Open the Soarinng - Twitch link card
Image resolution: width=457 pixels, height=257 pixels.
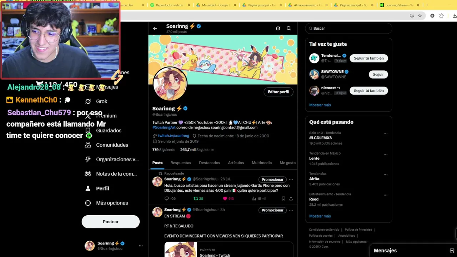pos(228,250)
